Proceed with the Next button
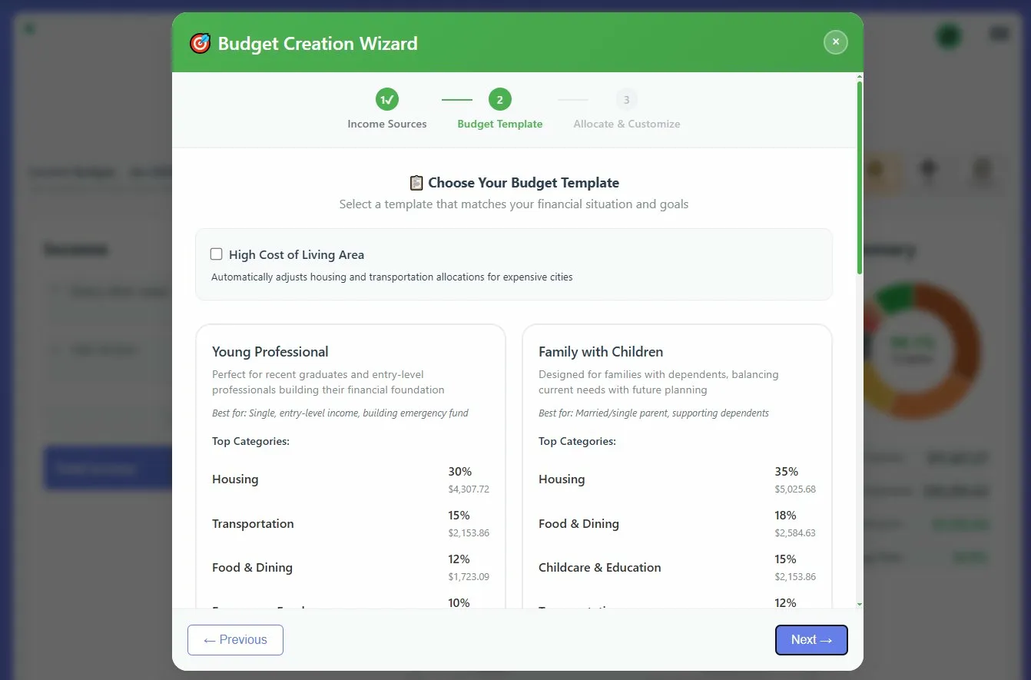The height and width of the screenshot is (680, 1031). [x=811, y=639]
